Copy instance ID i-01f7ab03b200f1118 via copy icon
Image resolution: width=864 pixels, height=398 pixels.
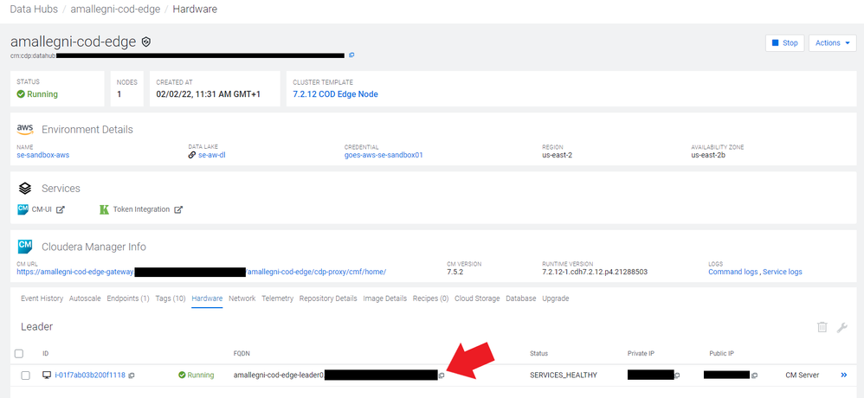[x=132, y=376]
